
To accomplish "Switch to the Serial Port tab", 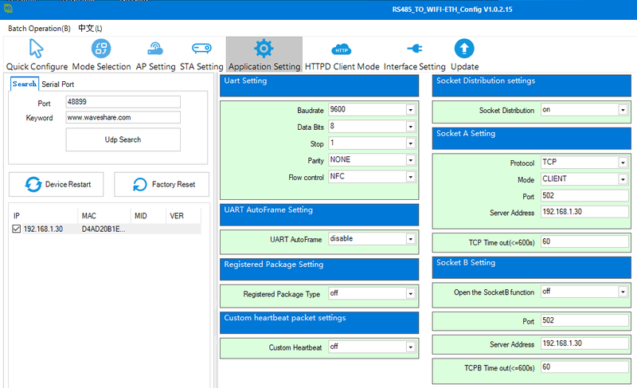I will coord(58,84).
